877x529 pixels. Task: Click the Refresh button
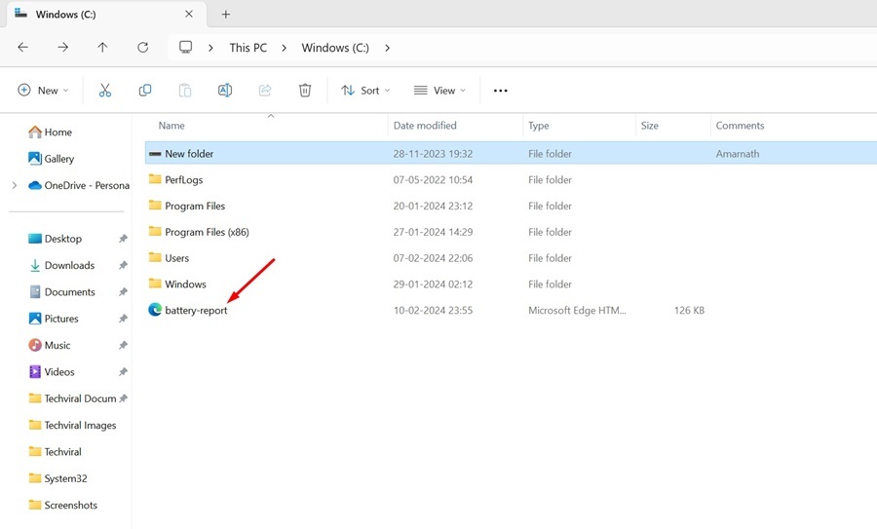[x=142, y=48]
